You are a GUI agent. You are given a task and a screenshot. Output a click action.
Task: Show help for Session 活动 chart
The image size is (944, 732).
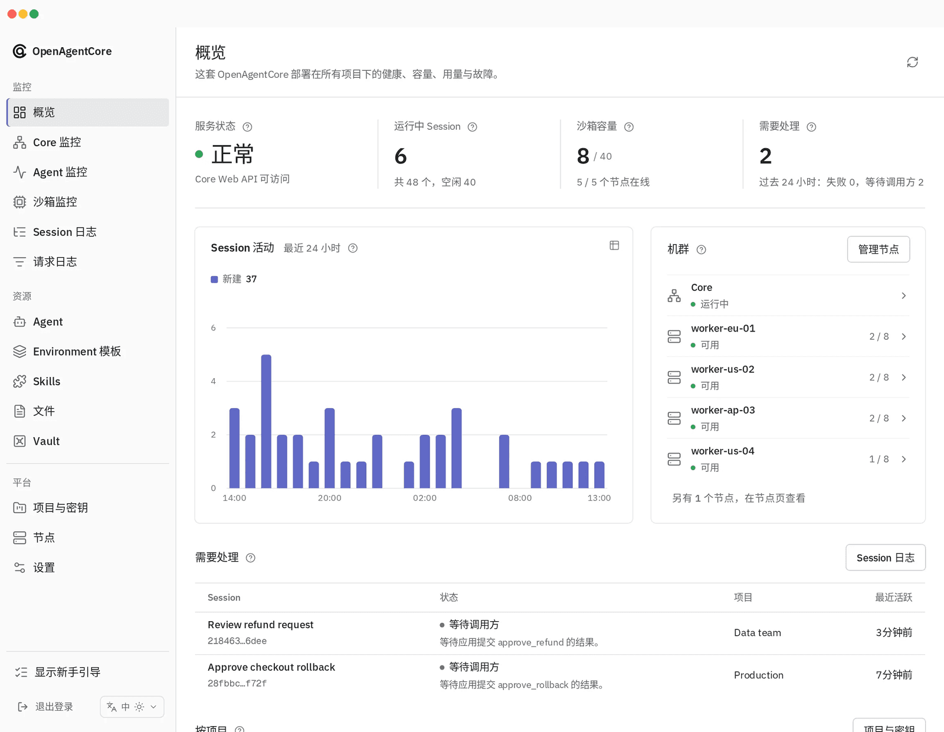(x=353, y=248)
